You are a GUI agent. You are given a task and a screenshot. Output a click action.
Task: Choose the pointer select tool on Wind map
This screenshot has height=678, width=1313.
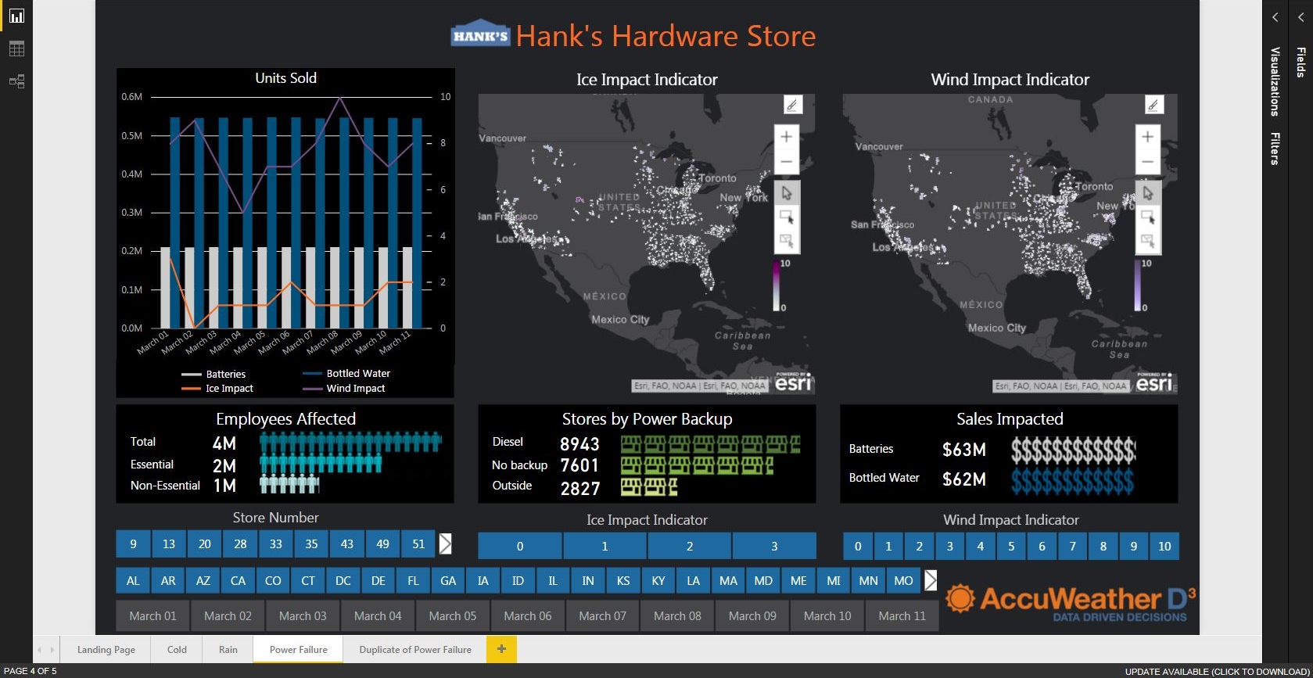[x=1148, y=192]
